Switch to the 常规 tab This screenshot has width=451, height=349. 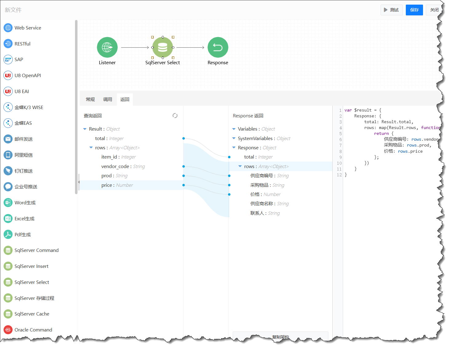point(90,100)
